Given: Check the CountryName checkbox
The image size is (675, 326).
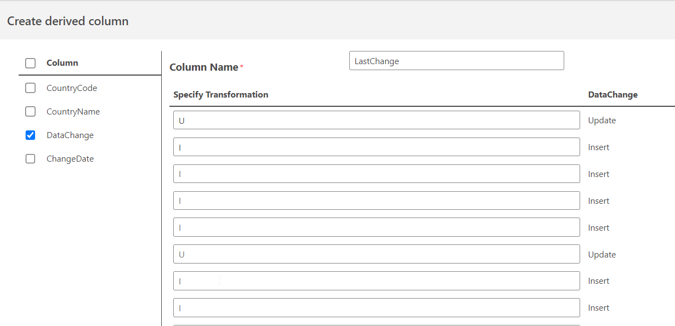Looking at the screenshot, I should (31, 112).
